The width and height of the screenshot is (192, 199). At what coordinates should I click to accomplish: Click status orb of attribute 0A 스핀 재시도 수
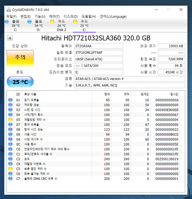coord(10,139)
